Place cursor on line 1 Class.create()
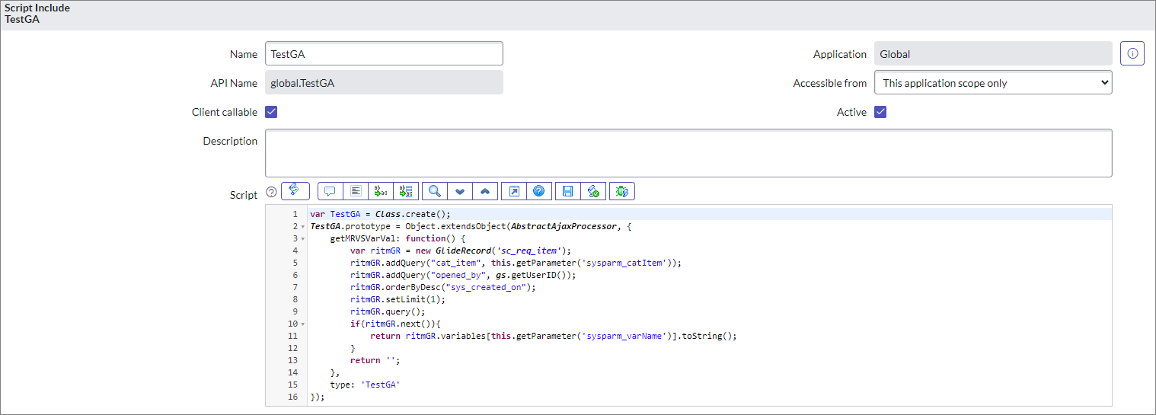Viewport: 1156px width, 415px height. tap(413, 214)
